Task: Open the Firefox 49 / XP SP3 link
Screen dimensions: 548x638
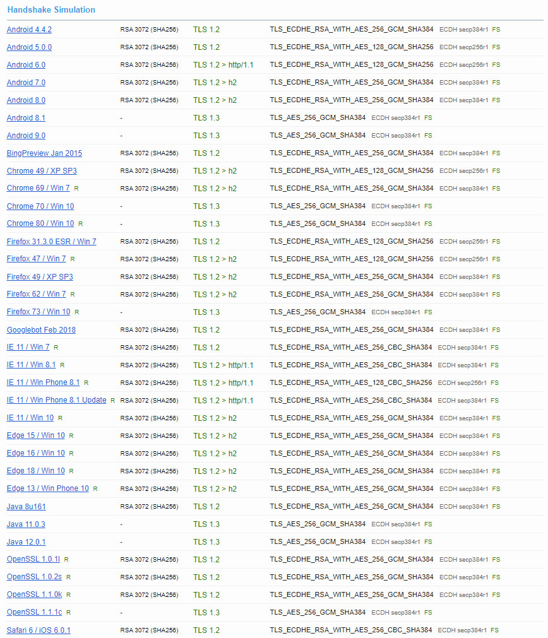Action: coord(40,277)
